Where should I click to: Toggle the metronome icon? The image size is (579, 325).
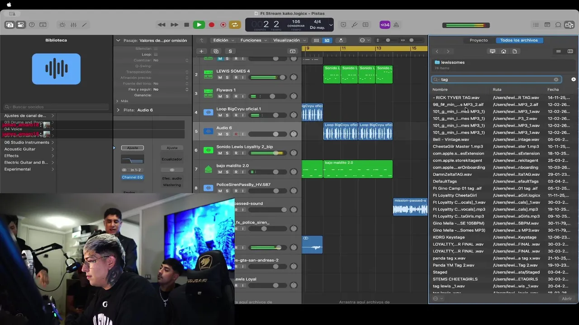pyautogui.click(x=396, y=25)
